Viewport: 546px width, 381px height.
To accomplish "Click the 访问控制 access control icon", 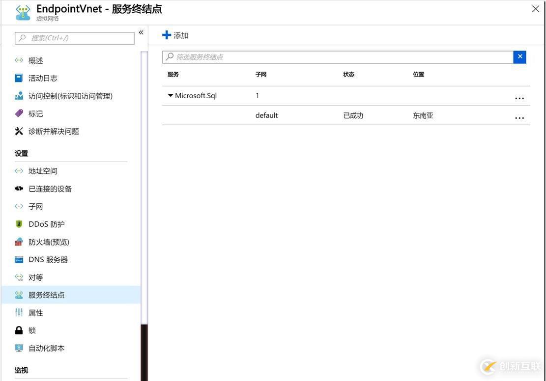I will pos(19,96).
